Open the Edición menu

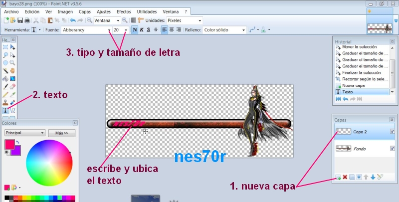[32, 11]
